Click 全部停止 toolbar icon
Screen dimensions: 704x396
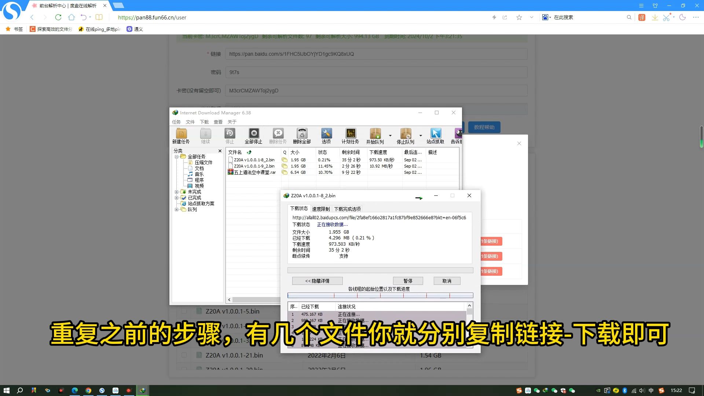(x=253, y=136)
